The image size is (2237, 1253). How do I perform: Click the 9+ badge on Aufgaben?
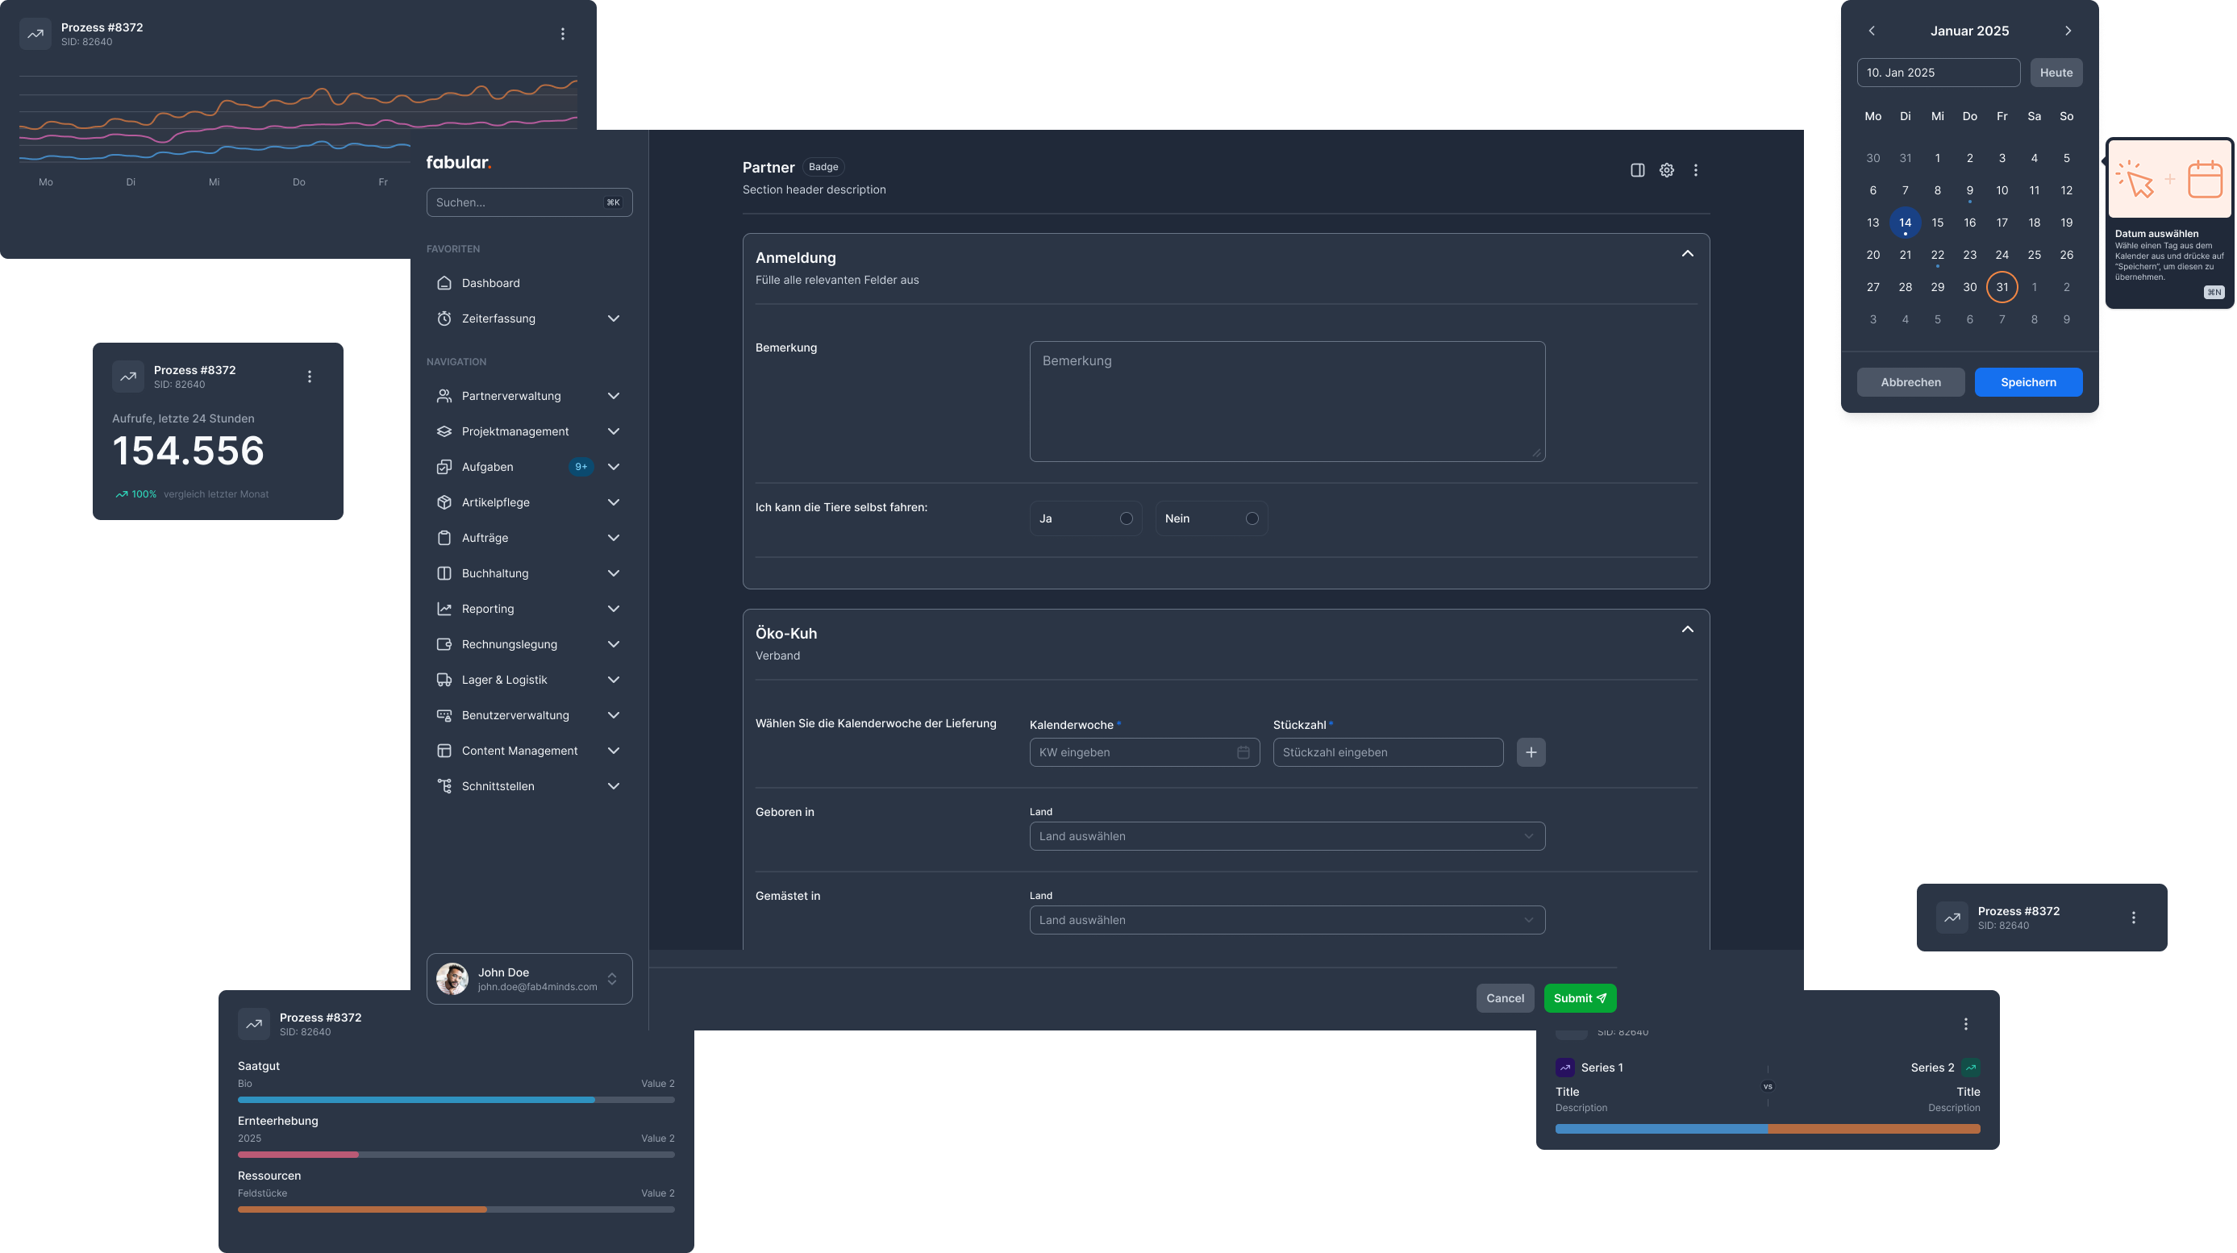581,467
